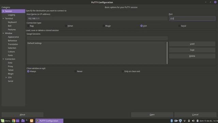
Task: Collapse the Session category arrow
Action: point(3,11)
